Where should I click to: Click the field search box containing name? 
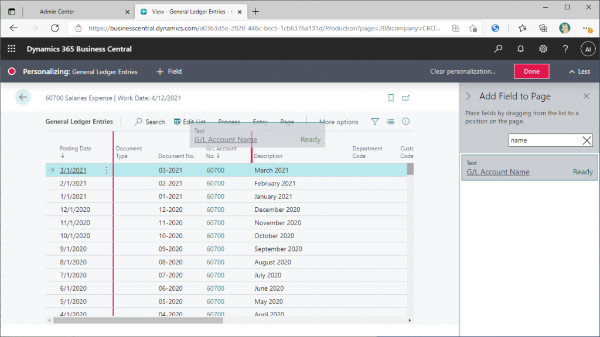tap(546, 140)
